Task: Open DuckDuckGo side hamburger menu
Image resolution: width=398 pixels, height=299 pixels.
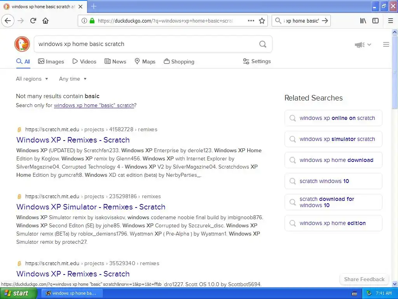Action: coord(386,44)
